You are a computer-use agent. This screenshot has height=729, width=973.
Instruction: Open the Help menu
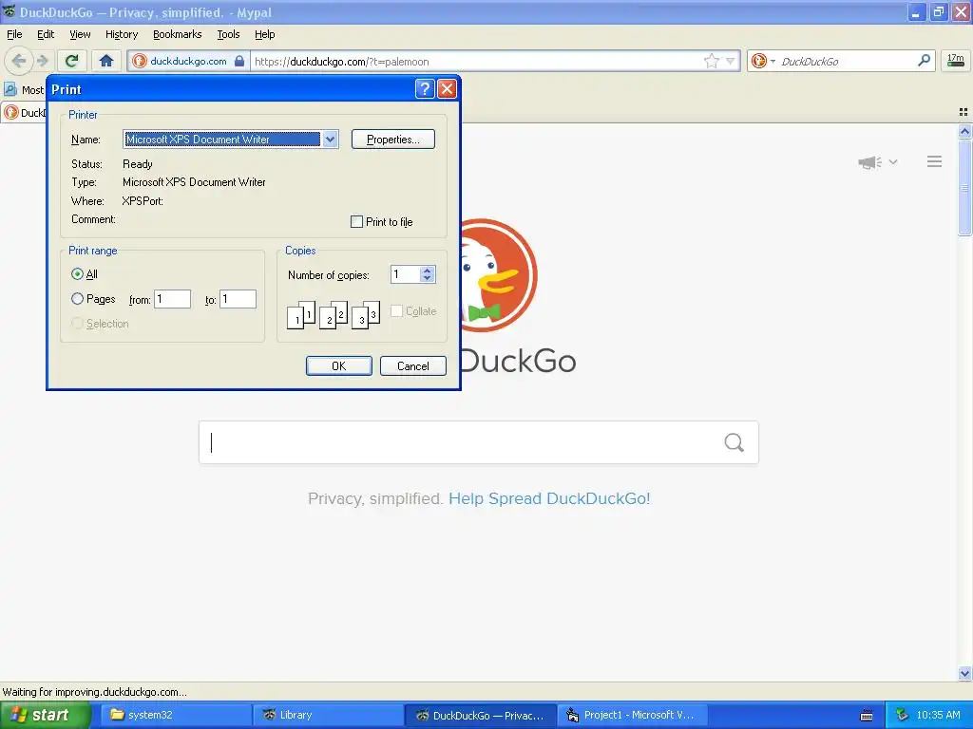pos(264,34)
